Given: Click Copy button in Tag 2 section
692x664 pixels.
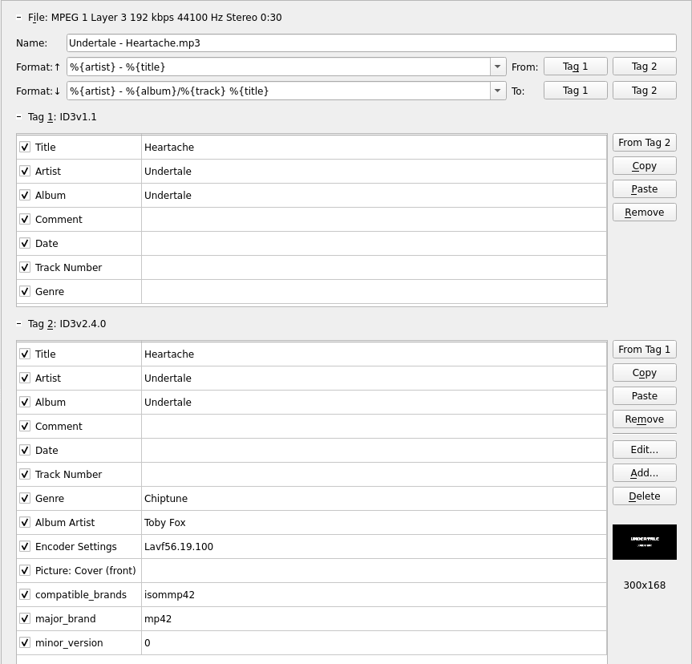Looking at the screenshot, I should (645, 373).
